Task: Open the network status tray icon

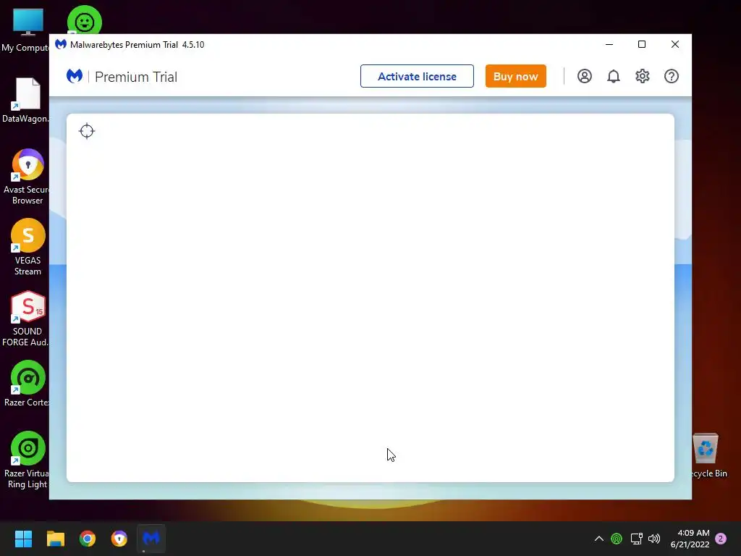Action: [x=636, y=539]
